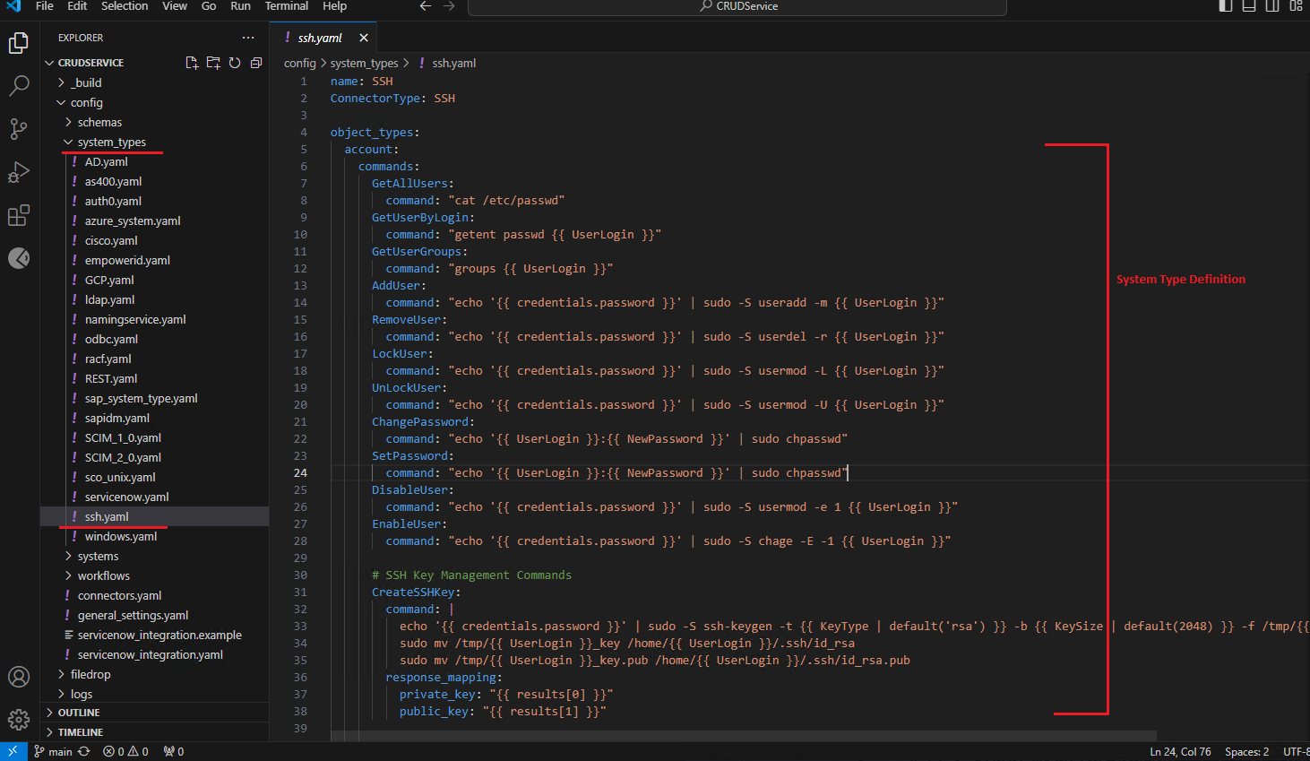The width and height of the screenshot is (1310, 761).
Task: Open the Source Control view
Action: [x=19, y=128]
